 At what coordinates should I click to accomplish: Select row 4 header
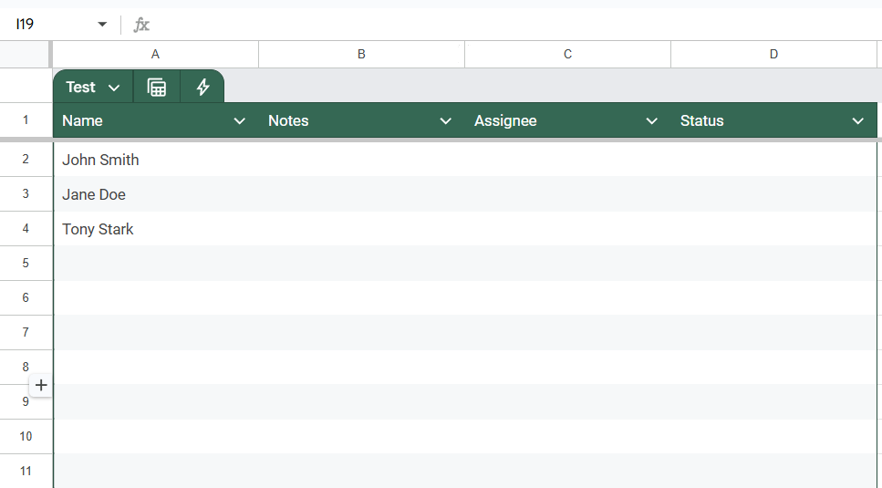tap(26, 229)
